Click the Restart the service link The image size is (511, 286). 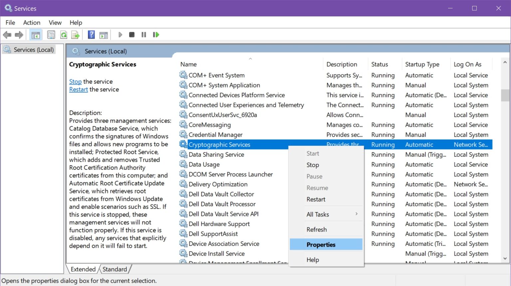(x=78, y=89)
